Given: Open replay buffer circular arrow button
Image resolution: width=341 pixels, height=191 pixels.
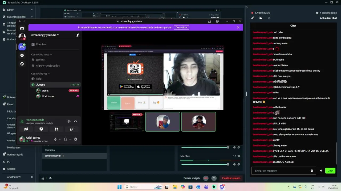Looking at the screenshot, I should click(214, 178).
